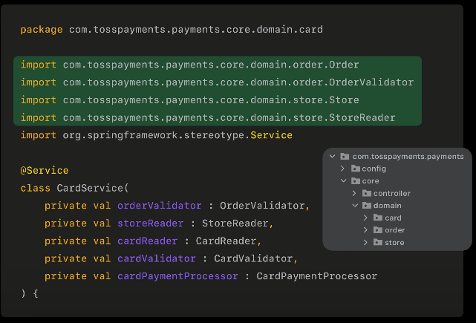Image resolution: width=476 pixels, height=323 pixels.
Task: Click the com.tosspayments.payments.core.domain.card package name
Action: pyautogui.click(x=196, y=30)
